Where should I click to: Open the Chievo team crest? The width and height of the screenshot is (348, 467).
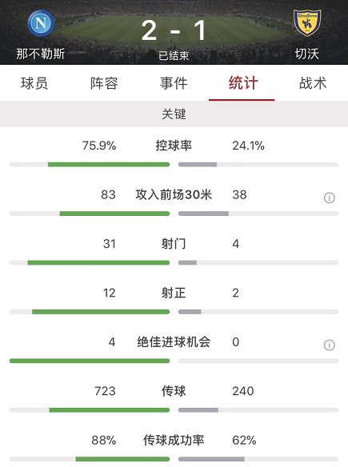pos(307,23)
